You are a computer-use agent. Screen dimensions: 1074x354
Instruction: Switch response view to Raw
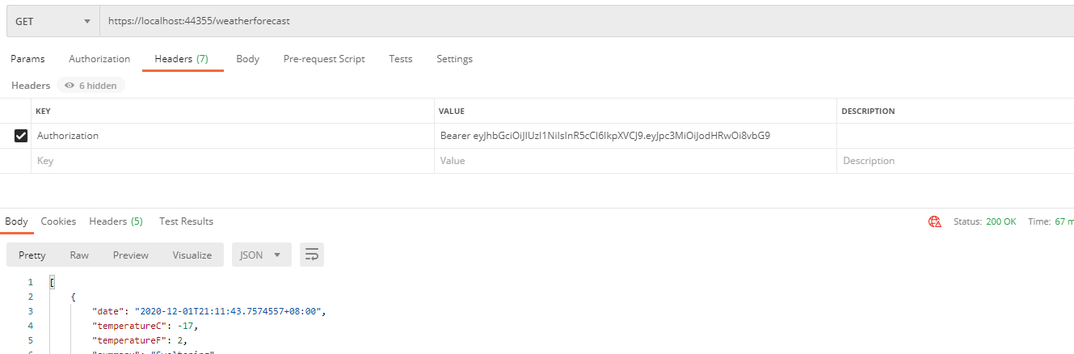(x=79, y=255)
